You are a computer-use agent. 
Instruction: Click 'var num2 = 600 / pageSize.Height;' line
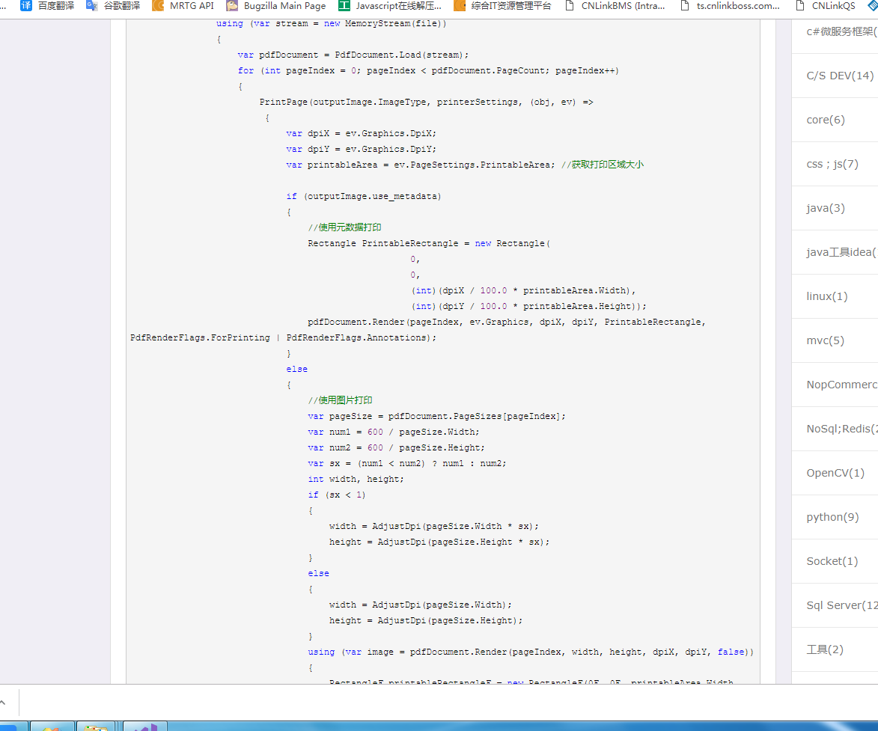396,447
